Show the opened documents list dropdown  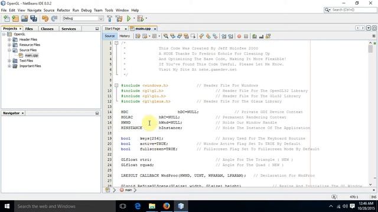[x=369, y=28]
